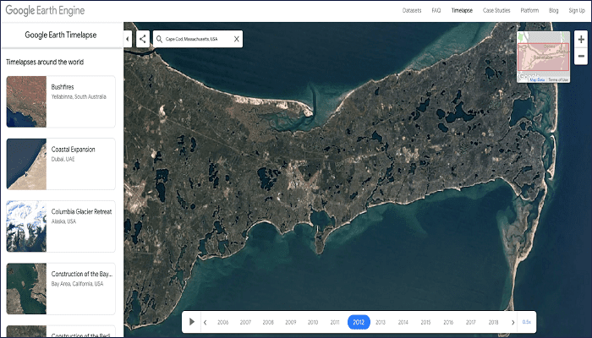The height and width of the screenshot is (338, 592).
Task: Click the search magnifier icon
Action: (159, 39)
